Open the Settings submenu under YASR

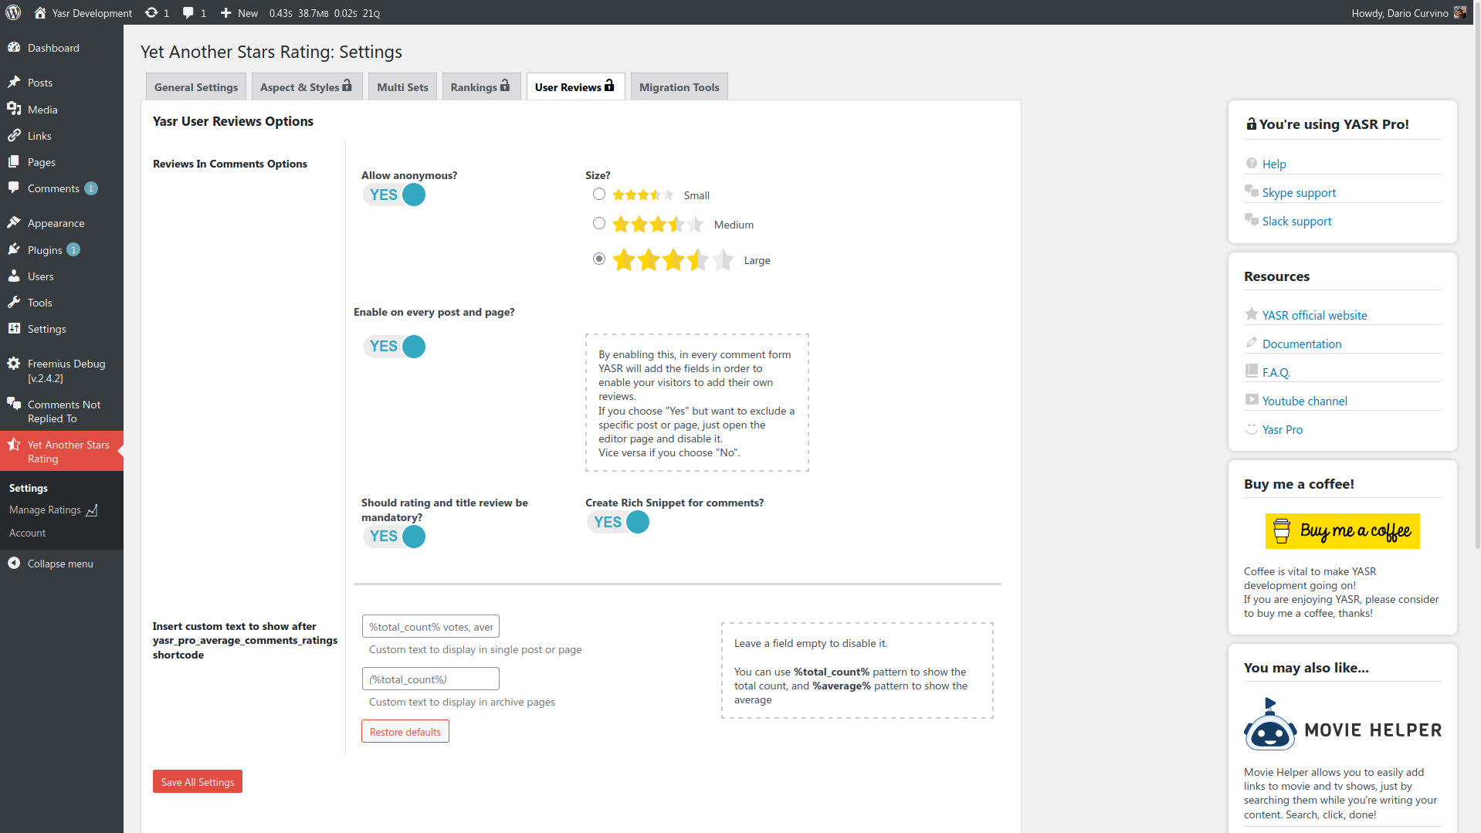(29, 488)
